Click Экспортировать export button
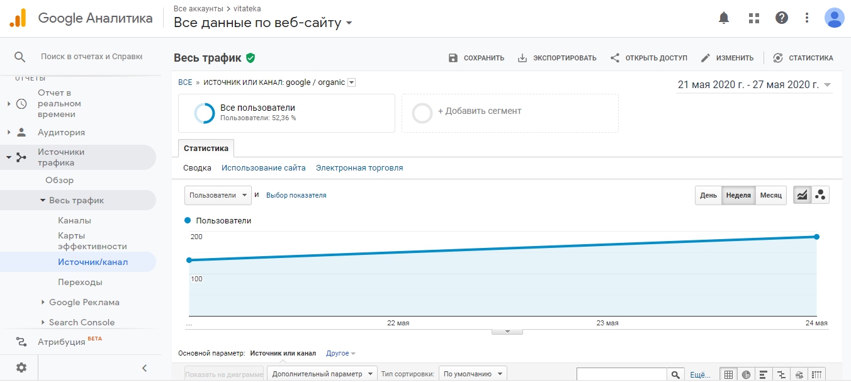Image resolution: width=851 pixels, height=382 pixels. (x=556, y=58)
